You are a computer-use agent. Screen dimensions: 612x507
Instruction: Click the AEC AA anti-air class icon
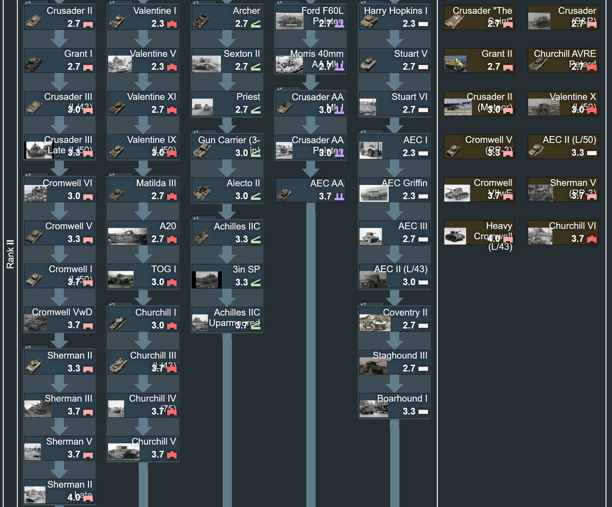click(x=339, y=197)
